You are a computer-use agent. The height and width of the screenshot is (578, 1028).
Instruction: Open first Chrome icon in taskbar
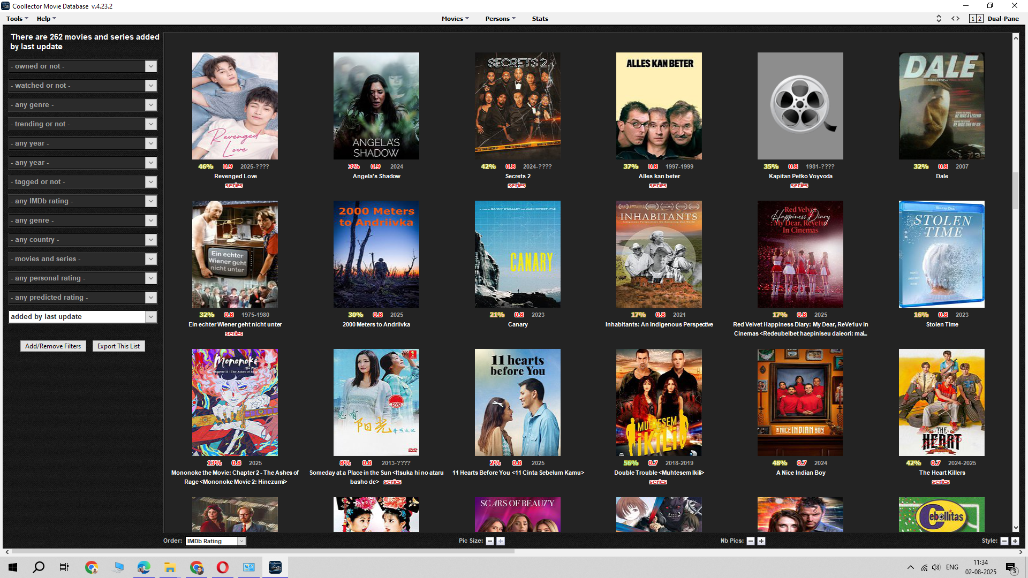coord(92,567)
